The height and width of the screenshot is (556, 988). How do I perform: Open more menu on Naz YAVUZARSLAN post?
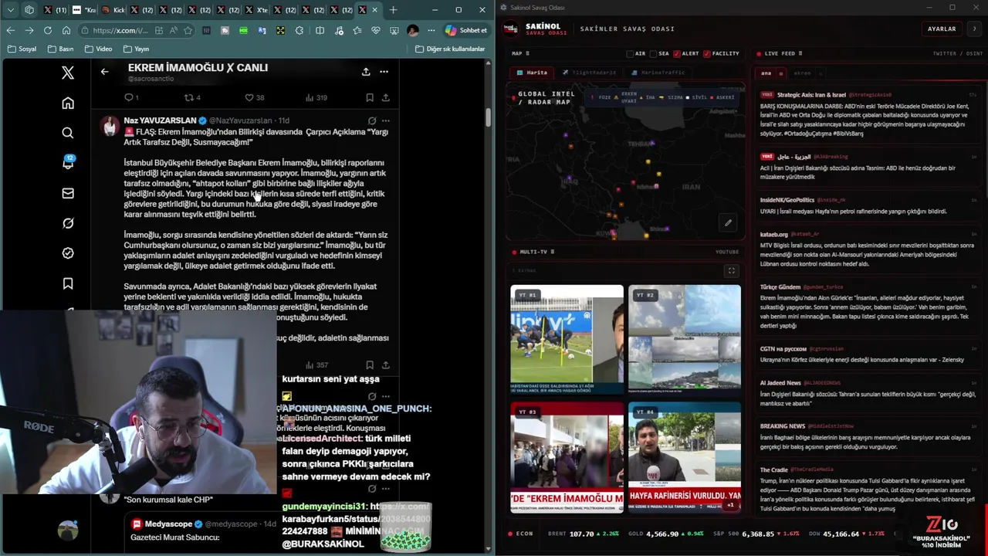(x=386, y=120)
